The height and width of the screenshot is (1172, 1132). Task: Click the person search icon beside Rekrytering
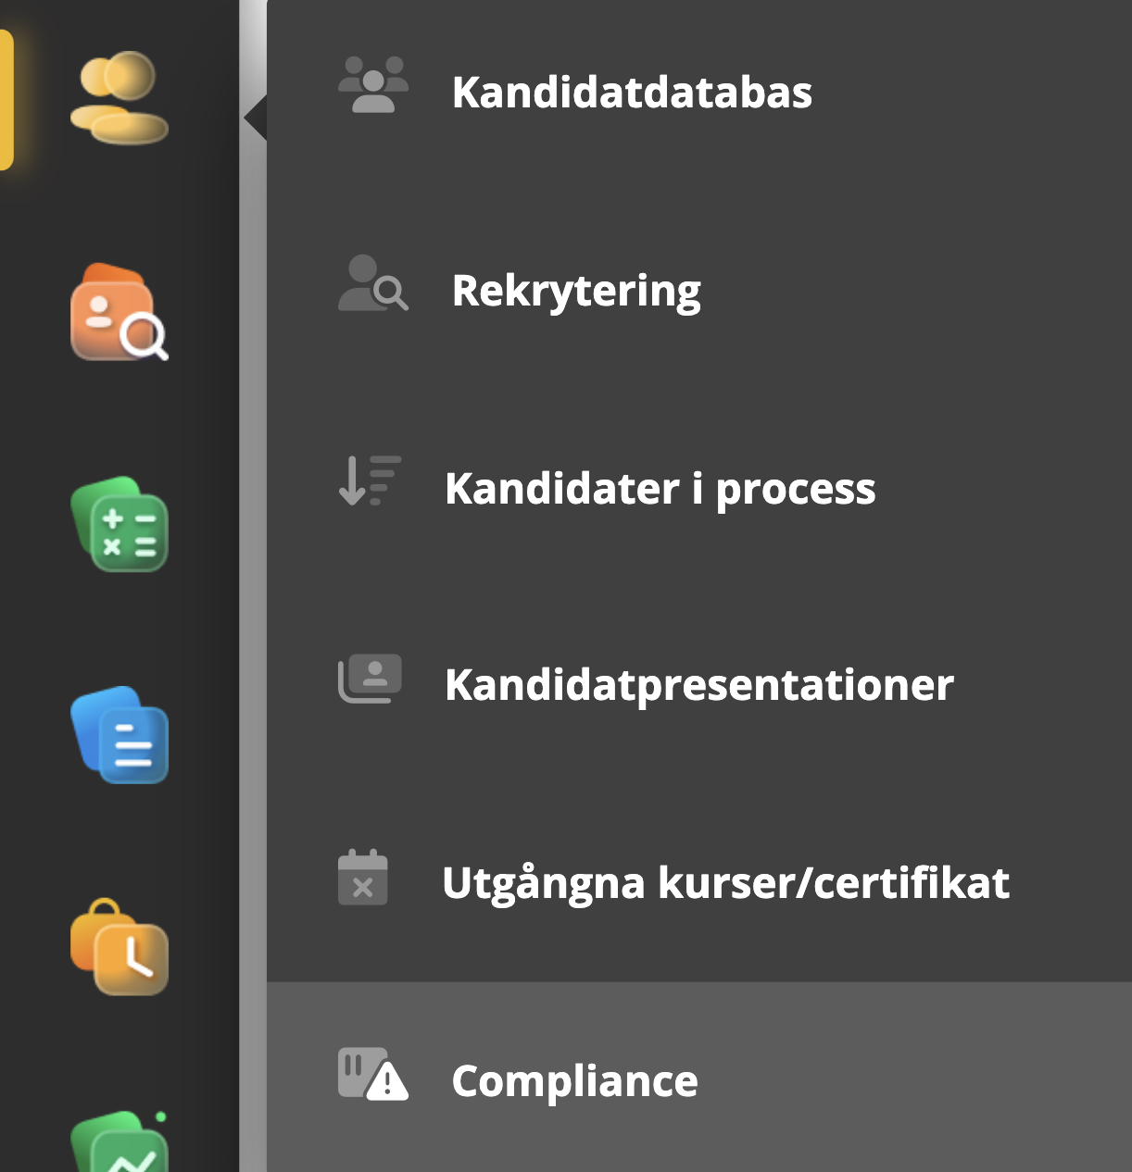click(x=372, y=283)
